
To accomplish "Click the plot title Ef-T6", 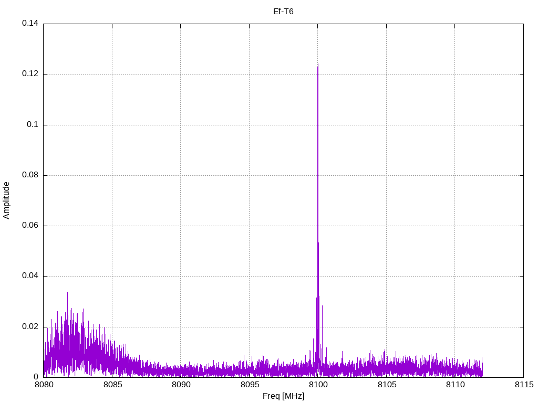I will coord(283,11).
